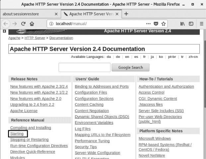Switch to about:sessionrestore tab
Image resolution: width=206 pixels, height=159 pixels.
pos(30,14)
